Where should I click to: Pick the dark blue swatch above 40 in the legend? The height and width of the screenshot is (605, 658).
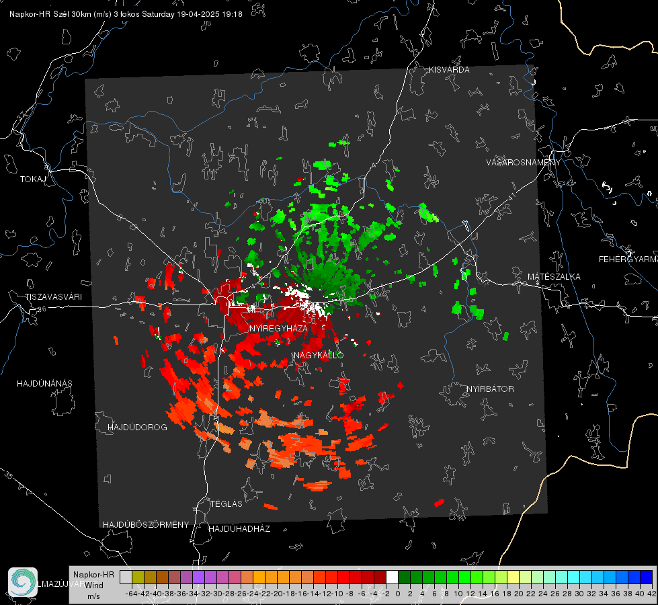[x=646, y=577]
